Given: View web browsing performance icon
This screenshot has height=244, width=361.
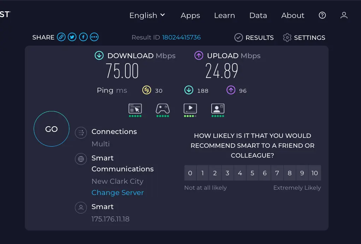Looking at the screenshot, I should coord(135,110).
